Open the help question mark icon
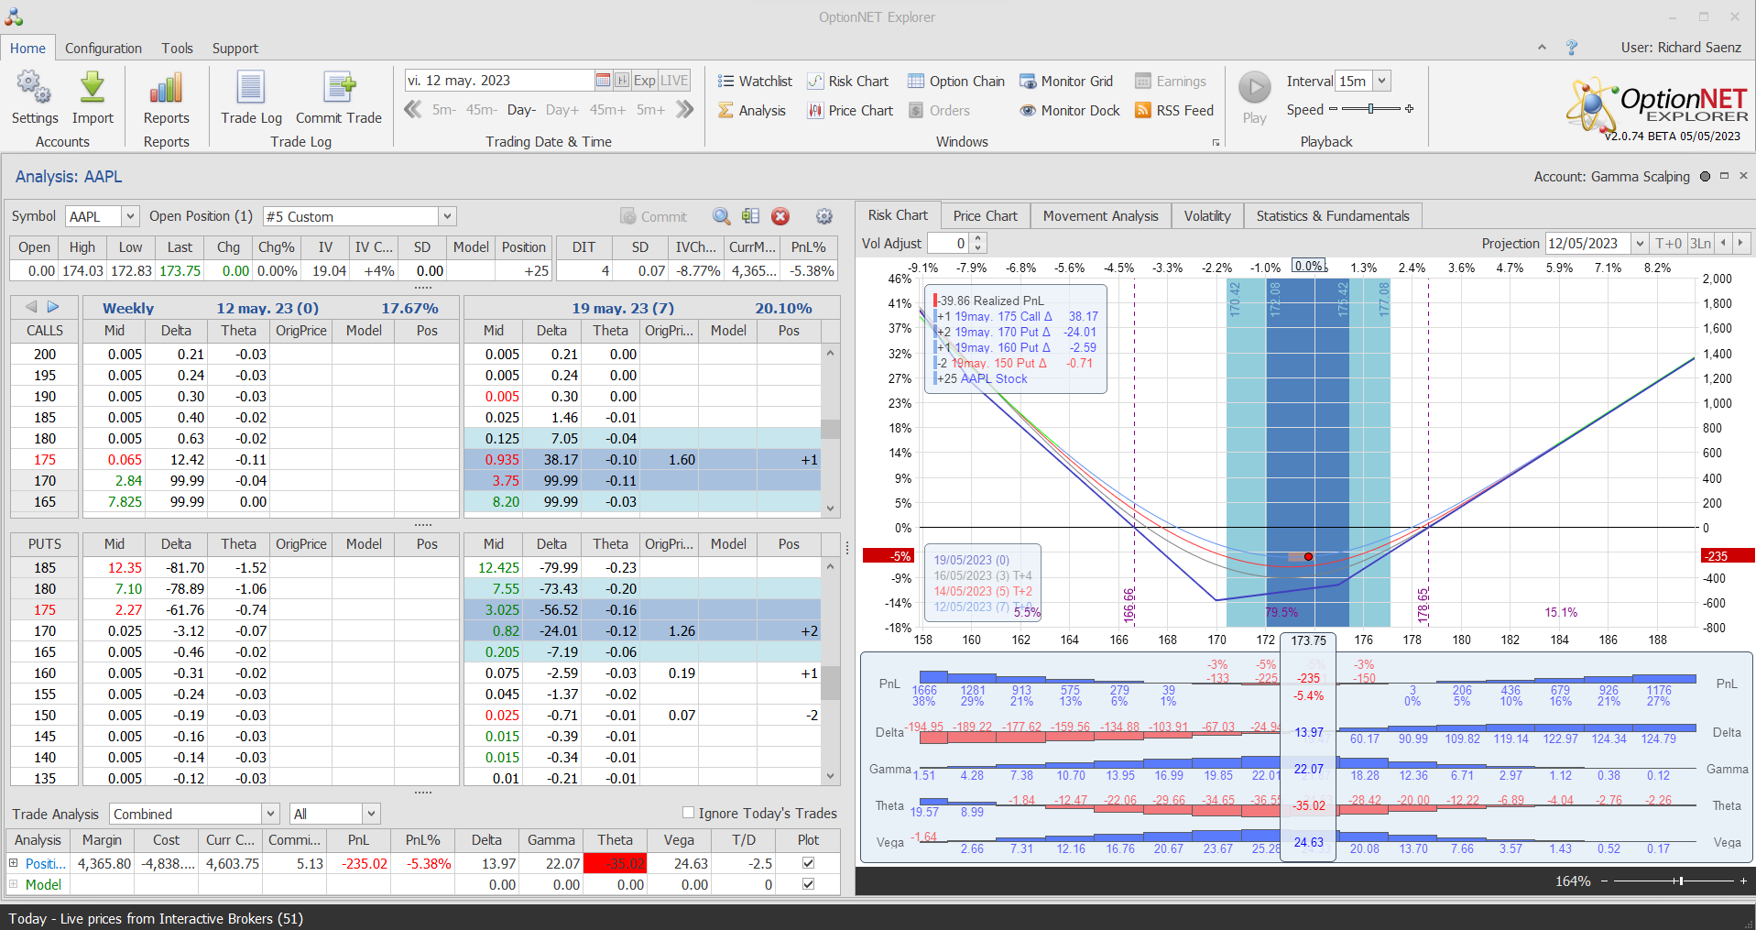 [x=1572, y=48]
